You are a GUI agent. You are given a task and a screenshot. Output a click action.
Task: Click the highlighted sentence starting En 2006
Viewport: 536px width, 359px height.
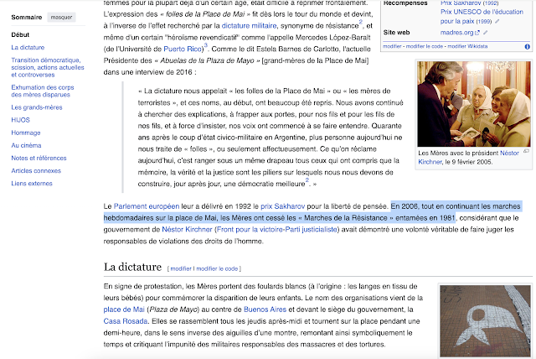click(312, 212)
